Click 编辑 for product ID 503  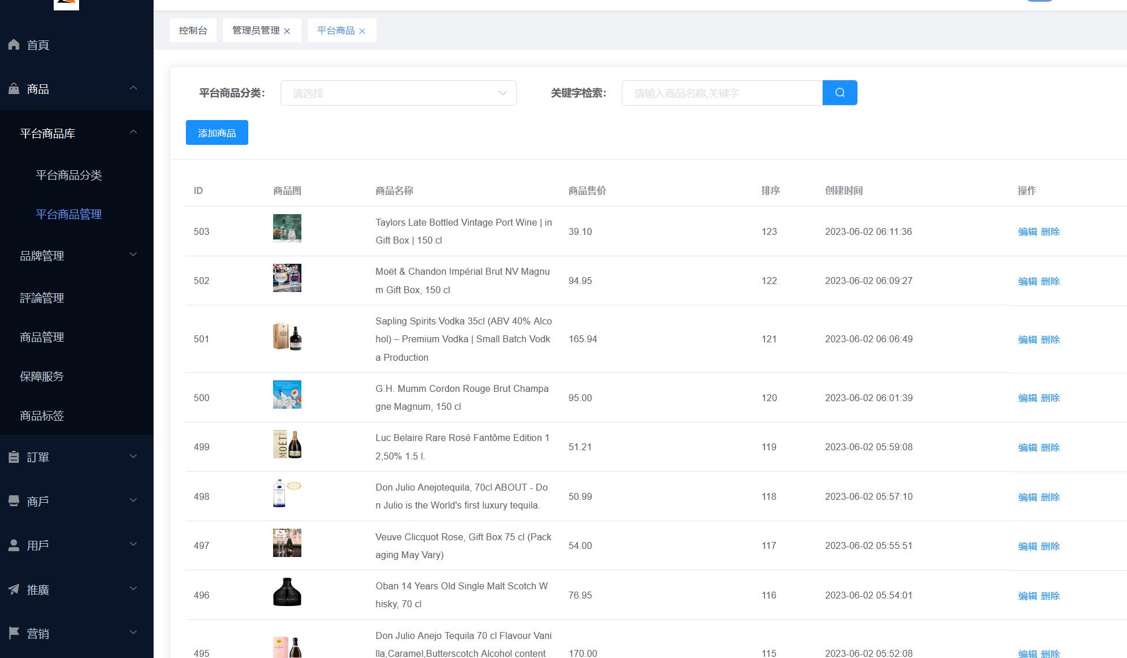pos(1027,231)
